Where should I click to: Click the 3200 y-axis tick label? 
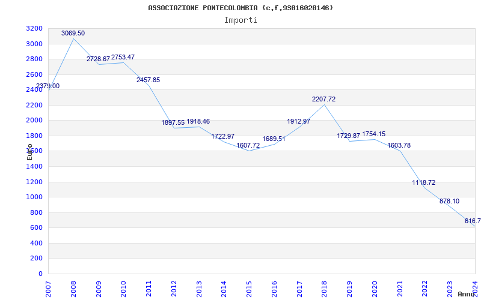click(34, 28)
